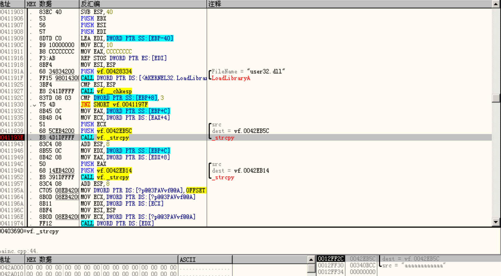Select the CALL to KERNEL32.LoadLibraryA instruction
501x276 pixels.
pos(144,78)
